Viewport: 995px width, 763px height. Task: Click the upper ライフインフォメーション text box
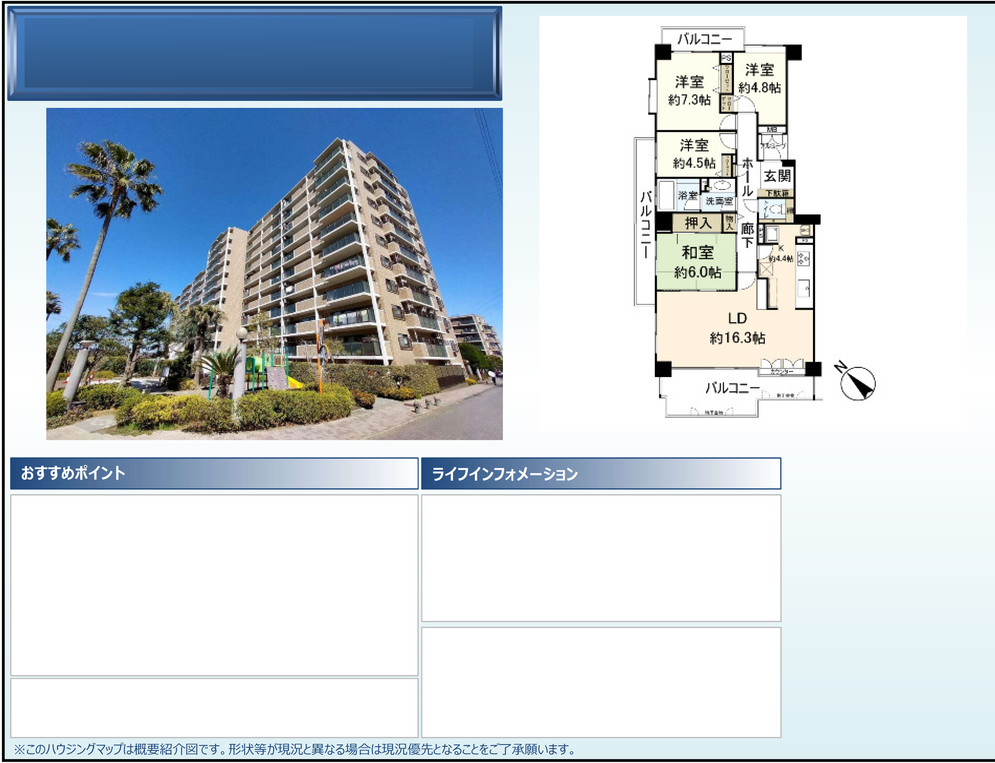click(601, 558)
